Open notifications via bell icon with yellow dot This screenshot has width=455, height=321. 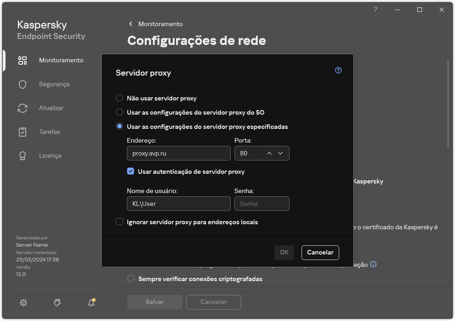91,303
